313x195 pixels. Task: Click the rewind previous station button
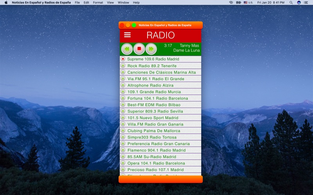[x=127, y=49]
